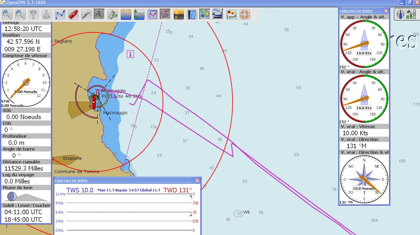
Task: Toggle the AIS targets icon with question mark
Action: [113, 15]
